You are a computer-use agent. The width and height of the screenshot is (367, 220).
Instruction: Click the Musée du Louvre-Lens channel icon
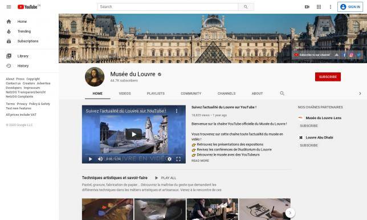(x=301, y=118)
